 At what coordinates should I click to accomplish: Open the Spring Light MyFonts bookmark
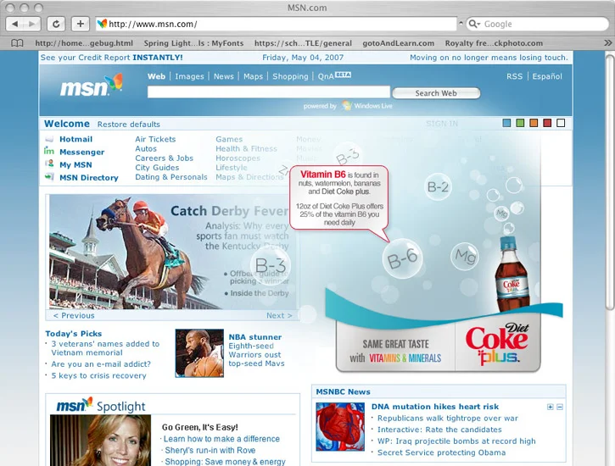(x=193, y=43)
